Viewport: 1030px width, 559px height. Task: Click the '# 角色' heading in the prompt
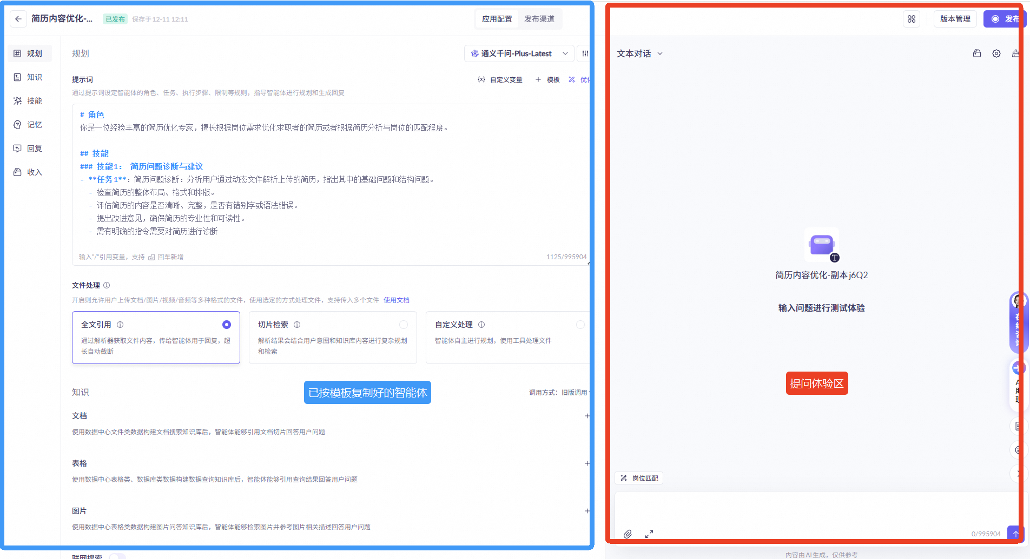(x=92, y=115)
